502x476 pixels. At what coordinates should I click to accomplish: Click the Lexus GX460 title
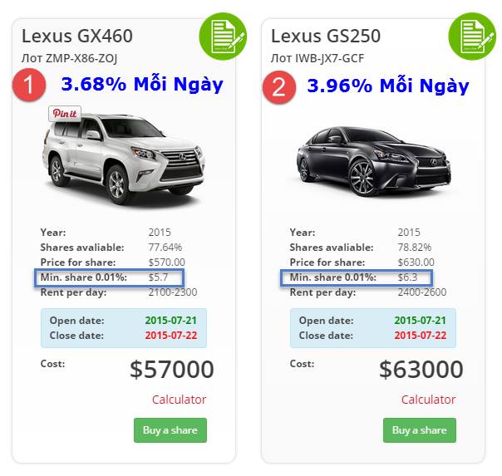(76, 36)
